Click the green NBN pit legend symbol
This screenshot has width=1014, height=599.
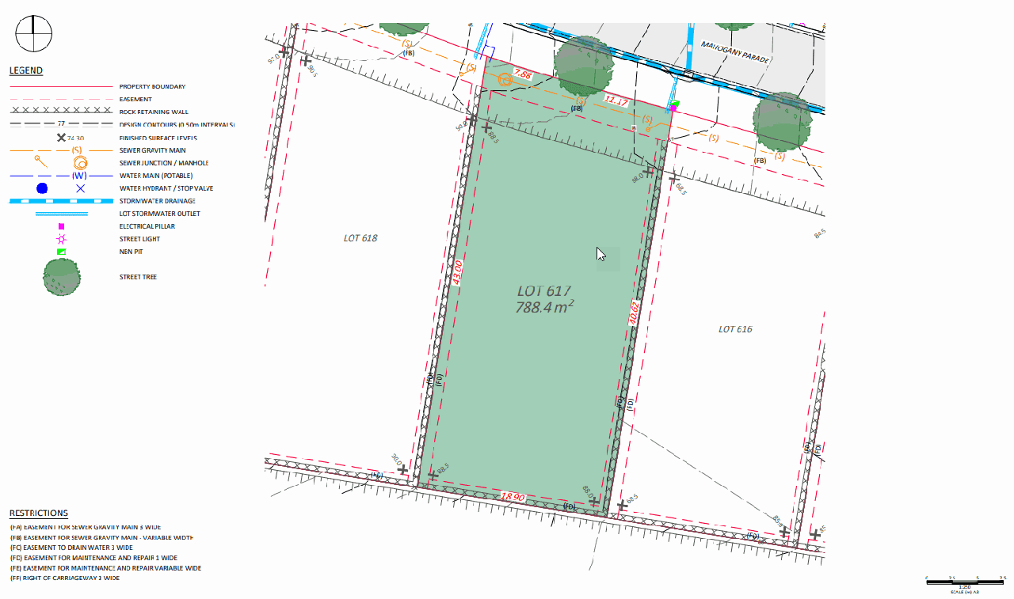click(61, 252)
